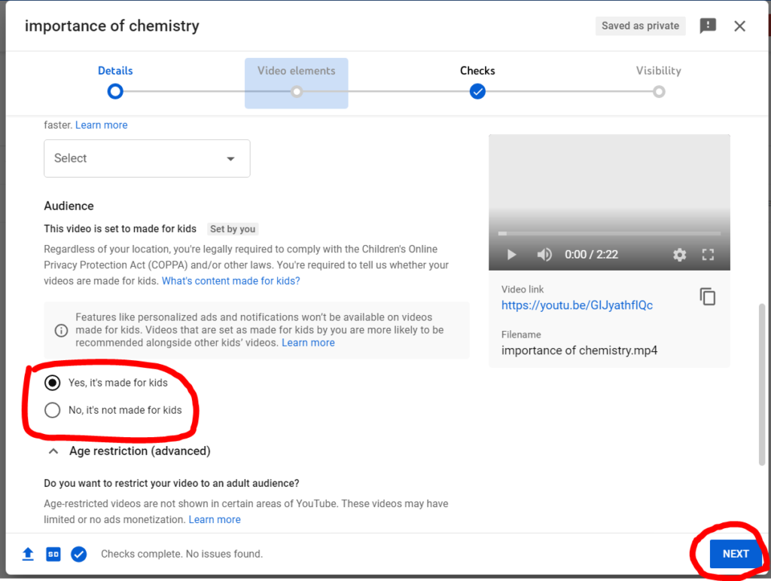The image size is (771, 581).
Task: Play the video preview
Action: (511, 255)
